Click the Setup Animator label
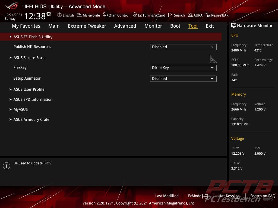 (27, 78)
